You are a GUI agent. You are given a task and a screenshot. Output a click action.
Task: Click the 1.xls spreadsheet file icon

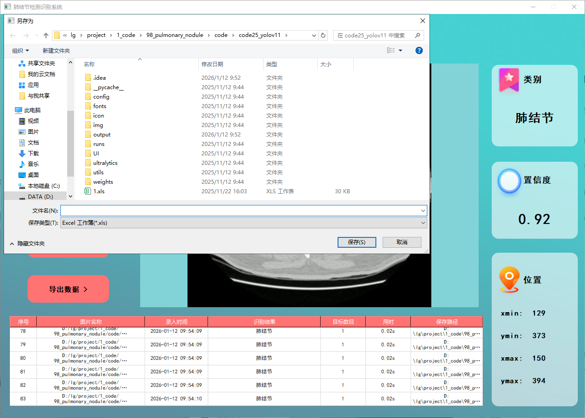pyautogui.click(x=88, y=191)
